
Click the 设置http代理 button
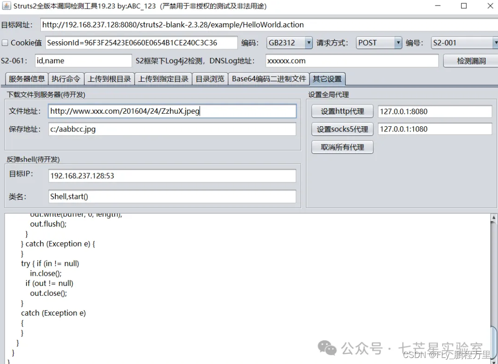(343, 111)
